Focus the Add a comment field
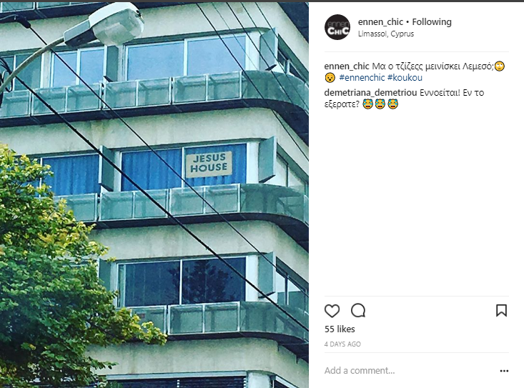Screen dimensions: 524x388 (410, 371)
